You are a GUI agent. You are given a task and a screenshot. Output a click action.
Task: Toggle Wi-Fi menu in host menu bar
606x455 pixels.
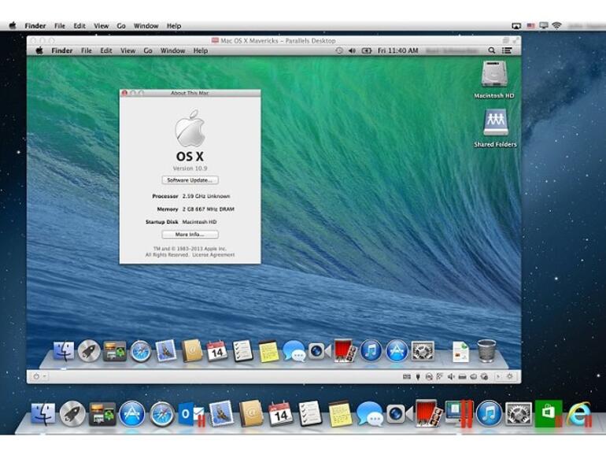pos(556,26)
